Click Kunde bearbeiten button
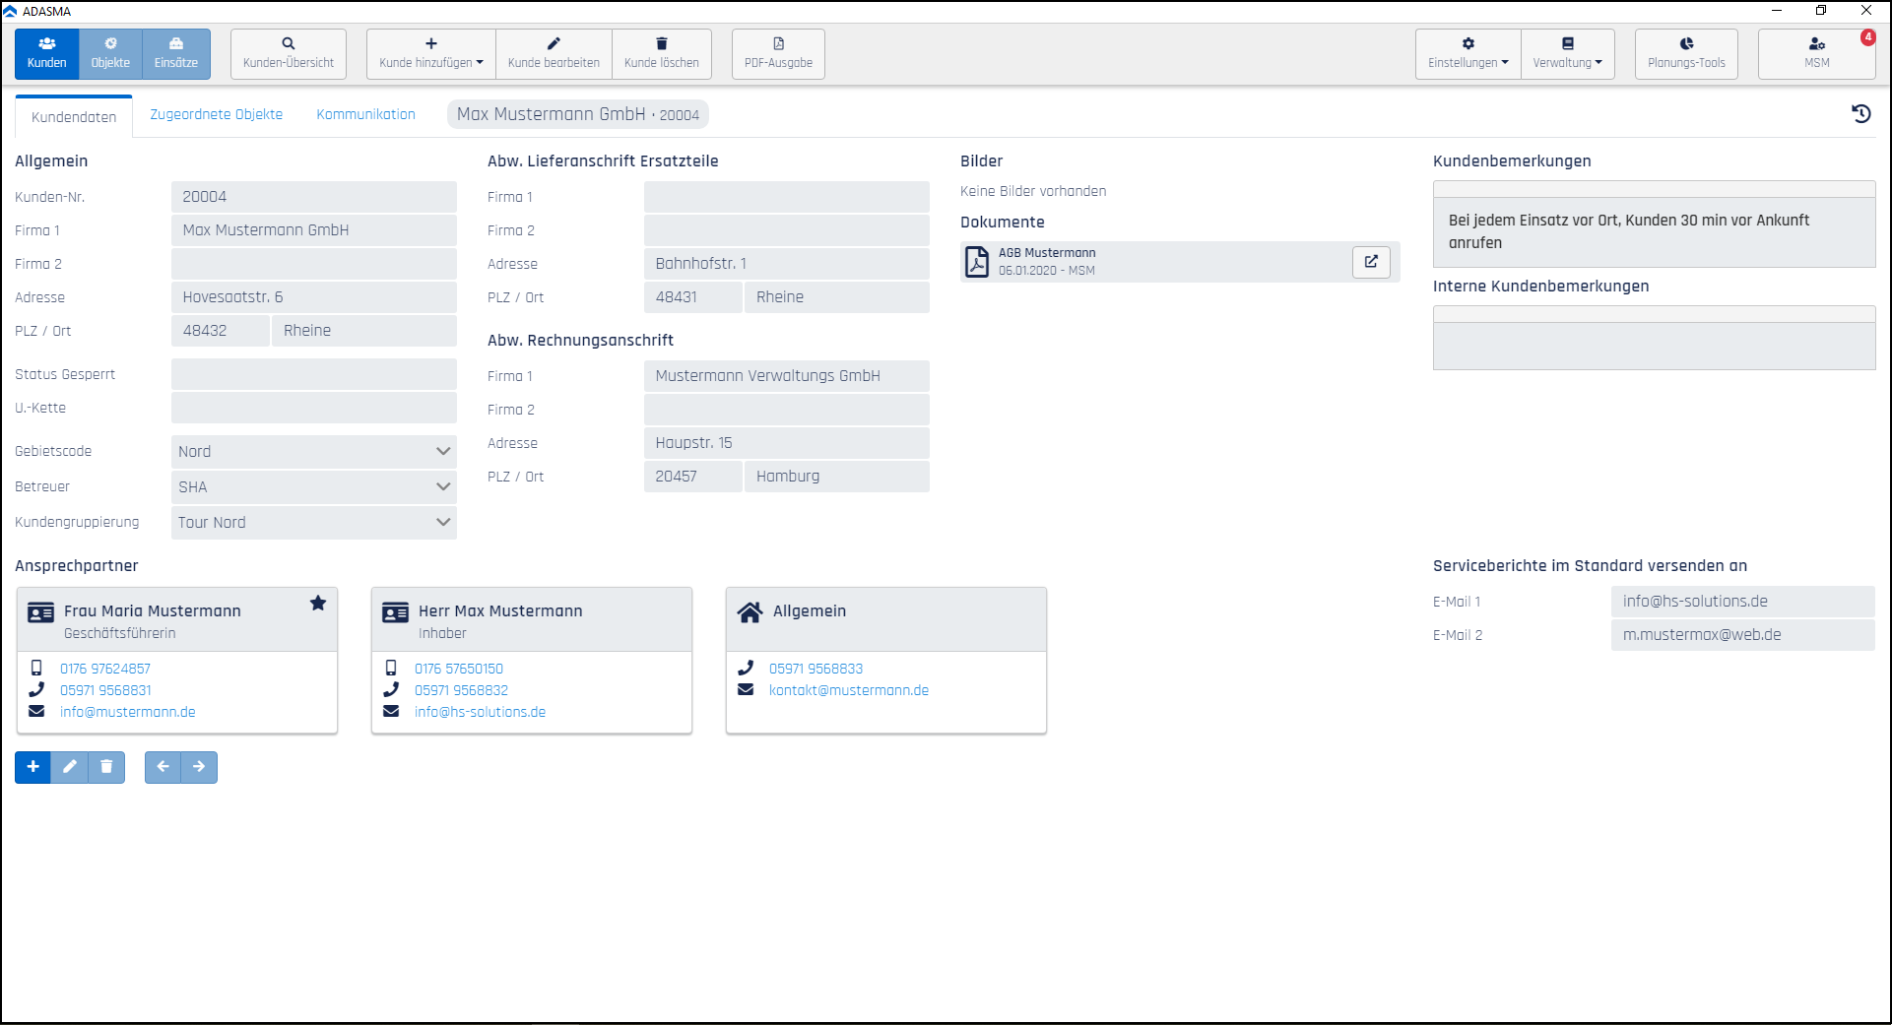Screen dimensions: 1892x1025 554,53
